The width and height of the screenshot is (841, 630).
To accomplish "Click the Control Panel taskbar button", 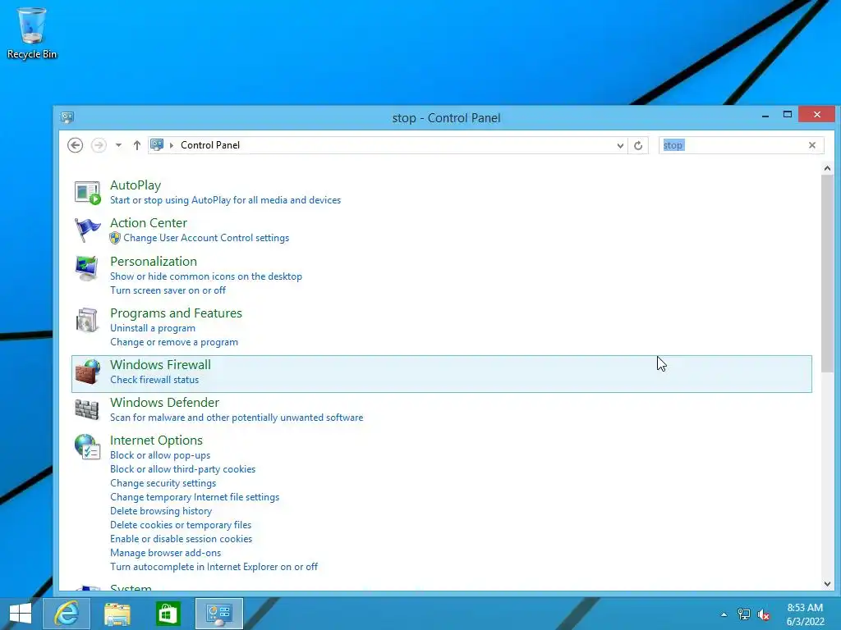I will [x=218, y=614].
